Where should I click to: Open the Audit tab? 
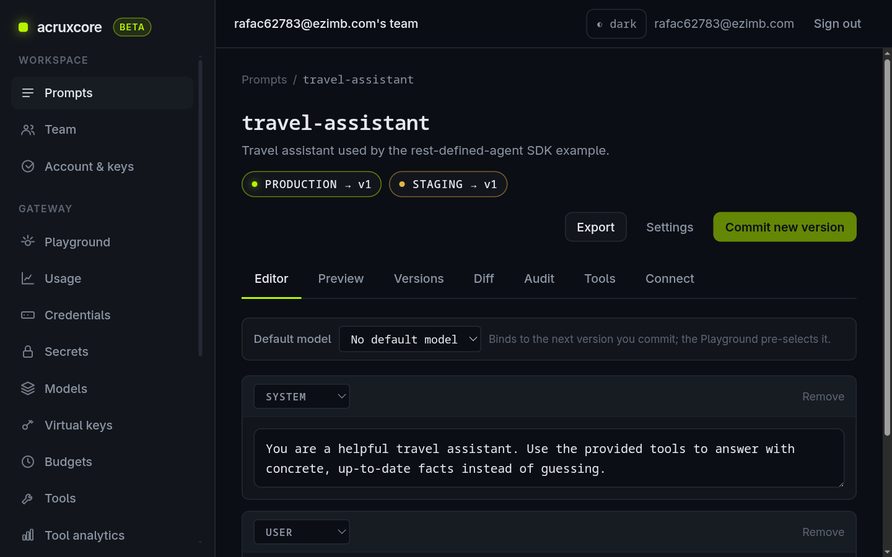(x=539, y=278)
